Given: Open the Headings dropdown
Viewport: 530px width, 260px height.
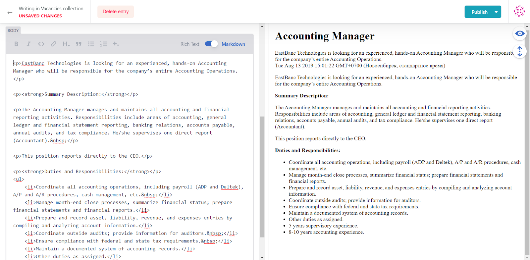Looking at the screenshot, I should point(66,44).
